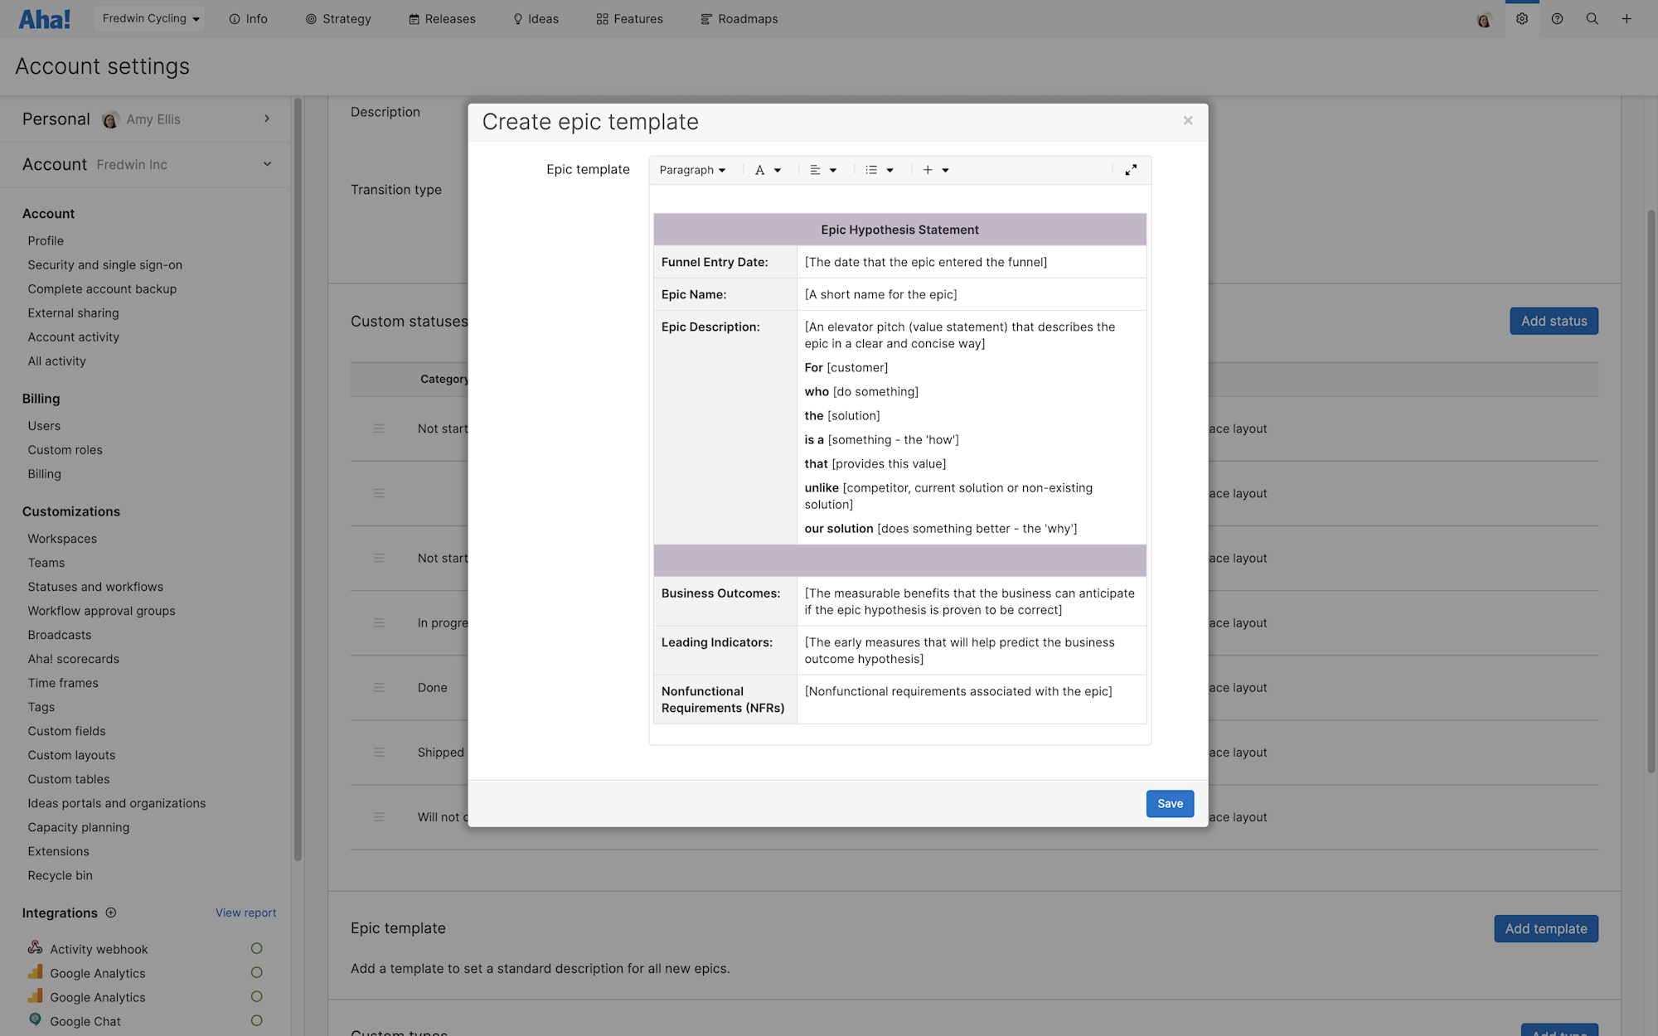Save the epic template
Screen dimensions: 1658x1036
coord(1170,803)
